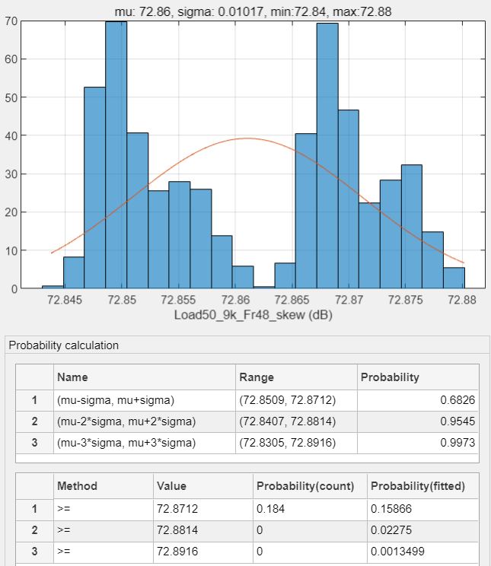Click y-axis tick label 50
The image size is (491, 566).
pos(11,97)
